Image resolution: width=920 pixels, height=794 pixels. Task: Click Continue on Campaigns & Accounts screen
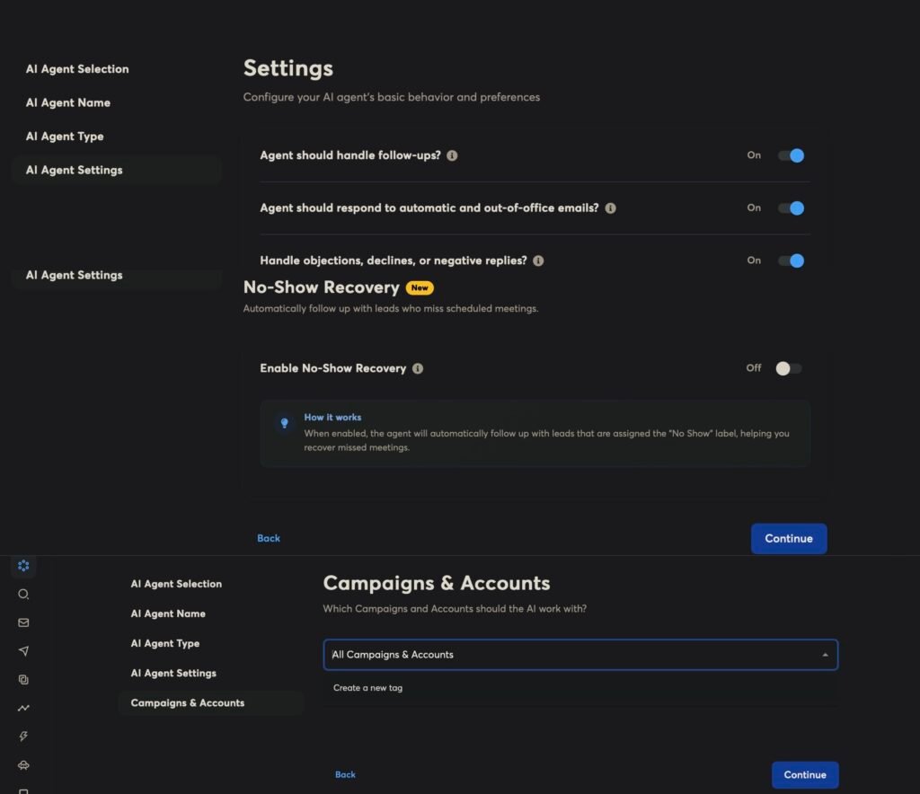click(x=804, y=774)
